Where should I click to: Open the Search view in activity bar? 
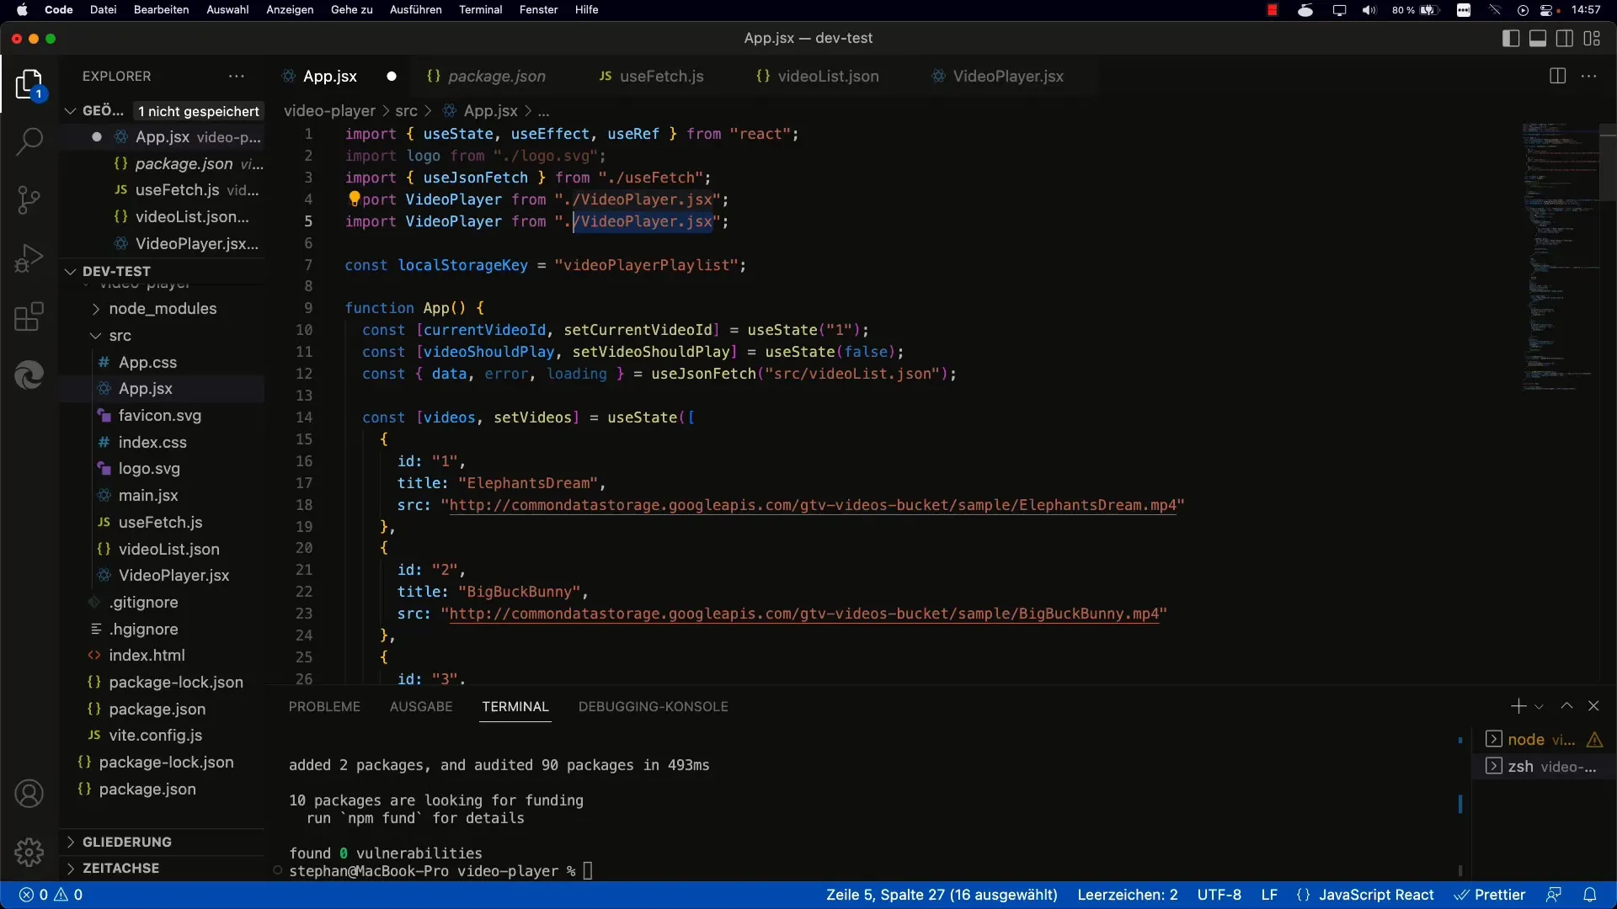pos(29,141)
